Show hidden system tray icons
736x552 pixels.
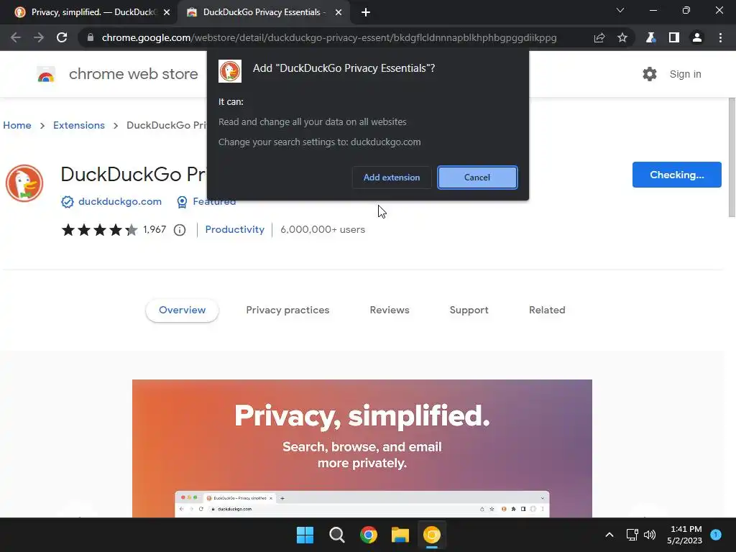tap(609, 535)
